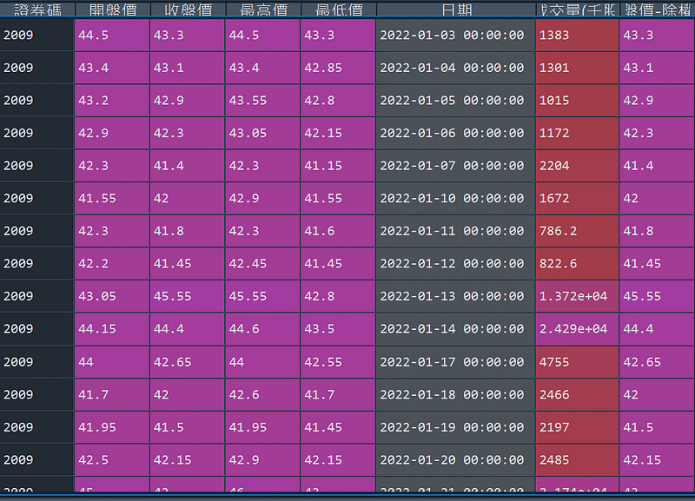Viewport: 695px width, 501px height.
Task: Sort by the 收盤價 column header
Action: (187, 10)
